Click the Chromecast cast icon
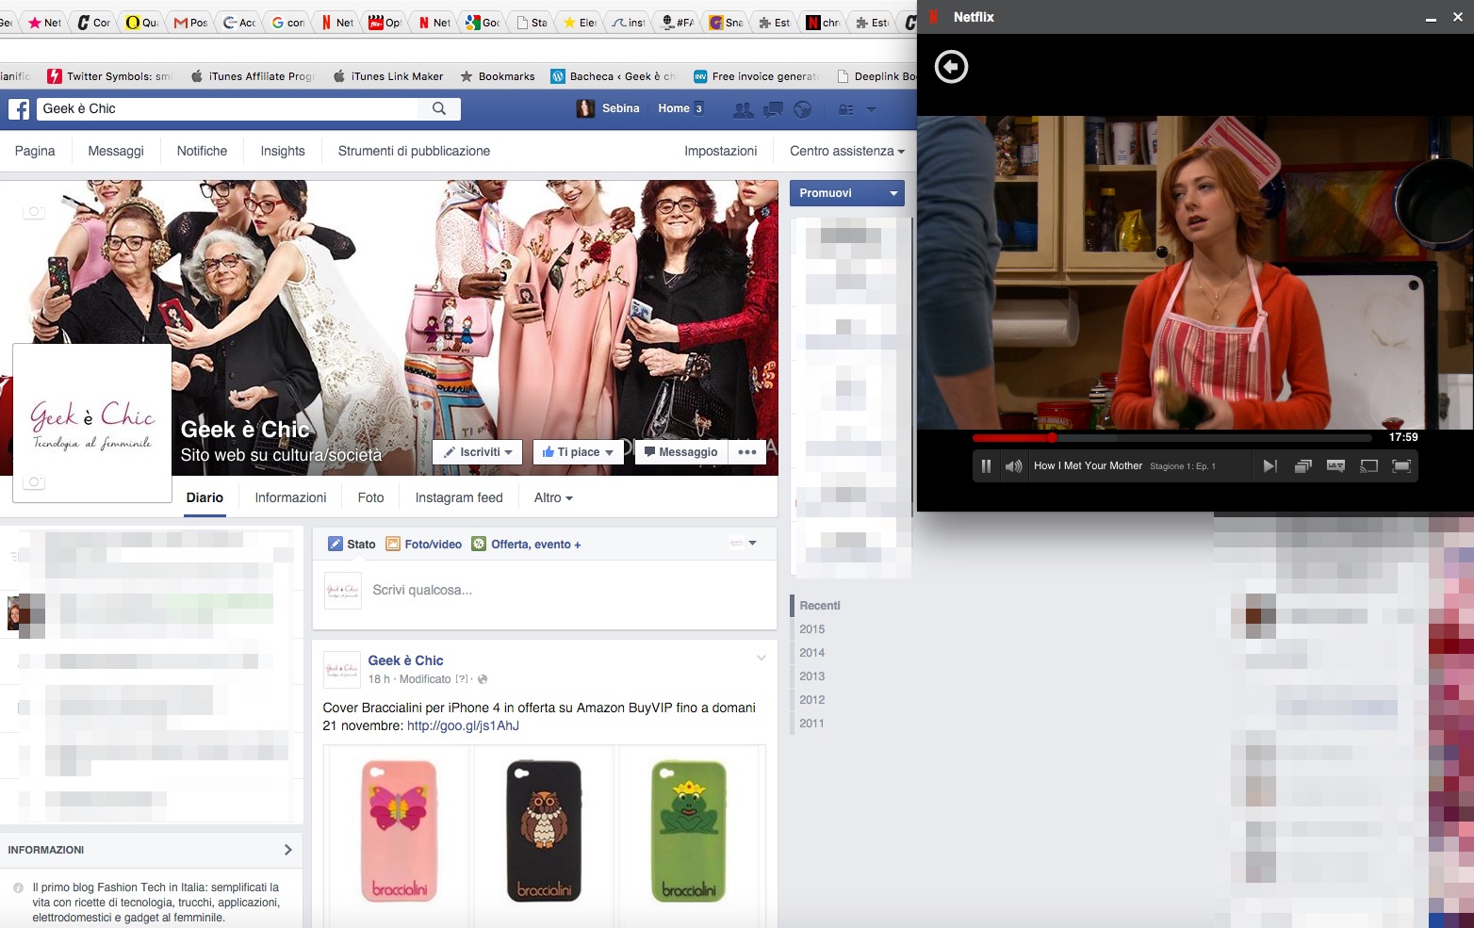Viewport: 1474px width, 928px height. click(1368, 466)
